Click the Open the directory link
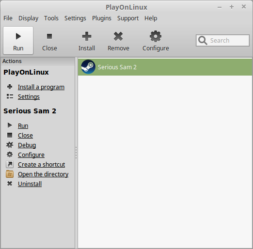The image size is (253, 249). pos(43,174)
